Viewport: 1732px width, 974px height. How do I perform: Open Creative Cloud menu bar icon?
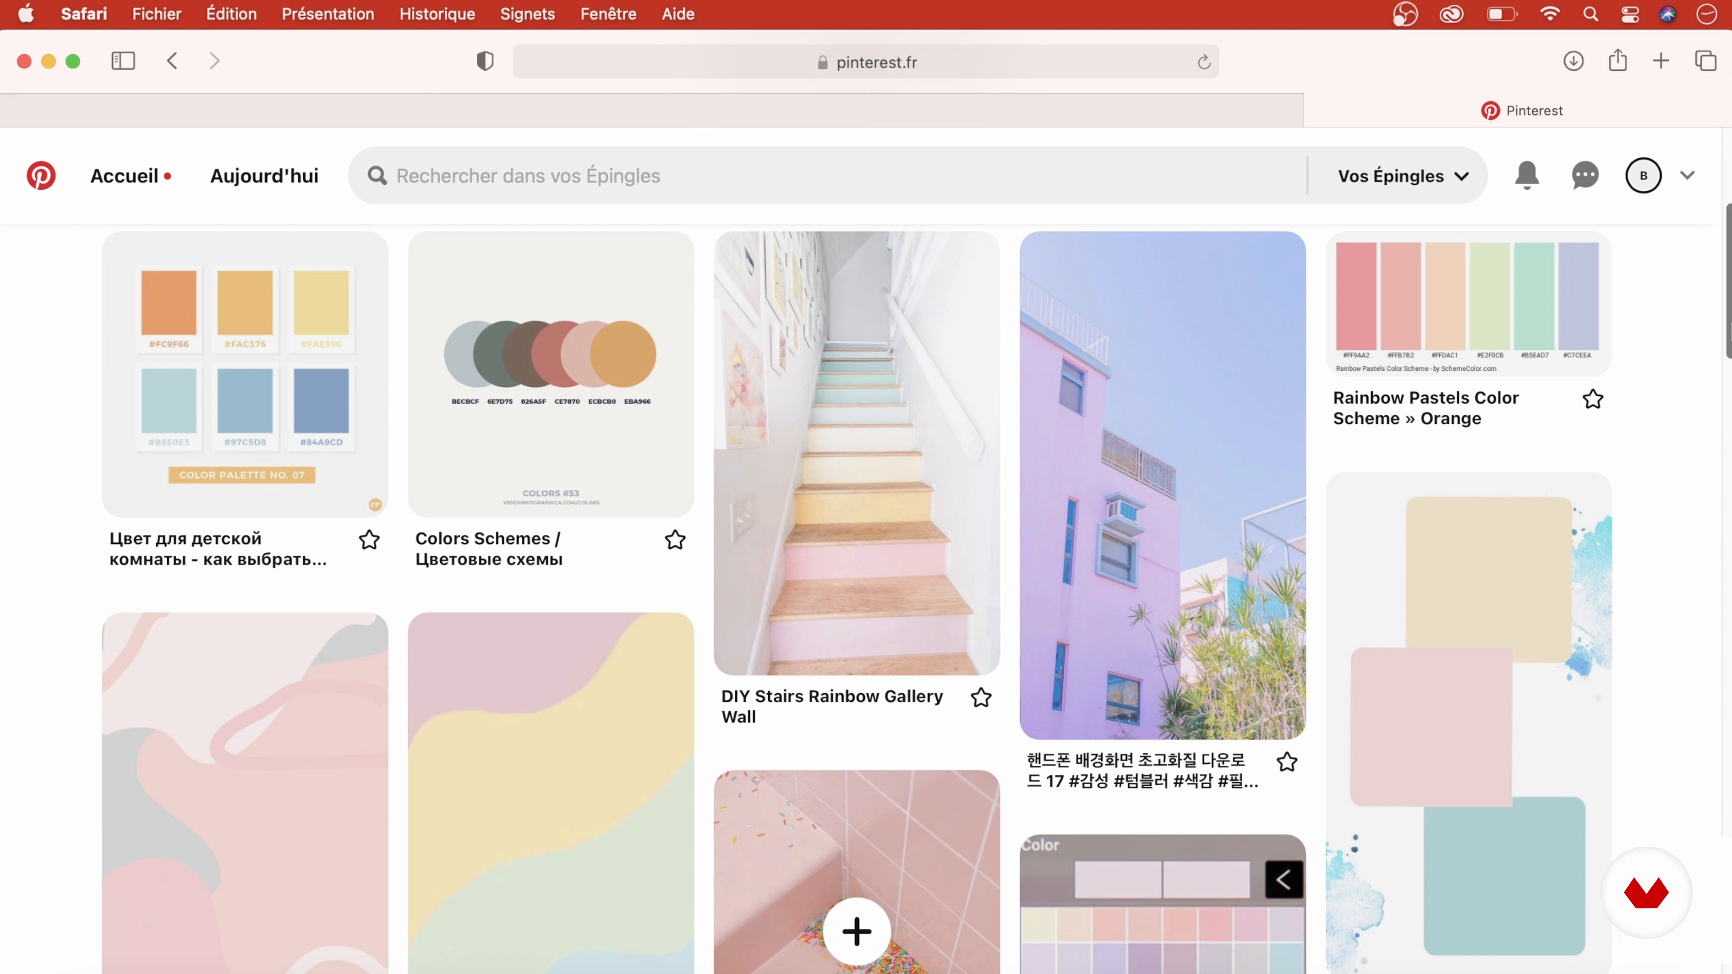tap(1451, 14)
